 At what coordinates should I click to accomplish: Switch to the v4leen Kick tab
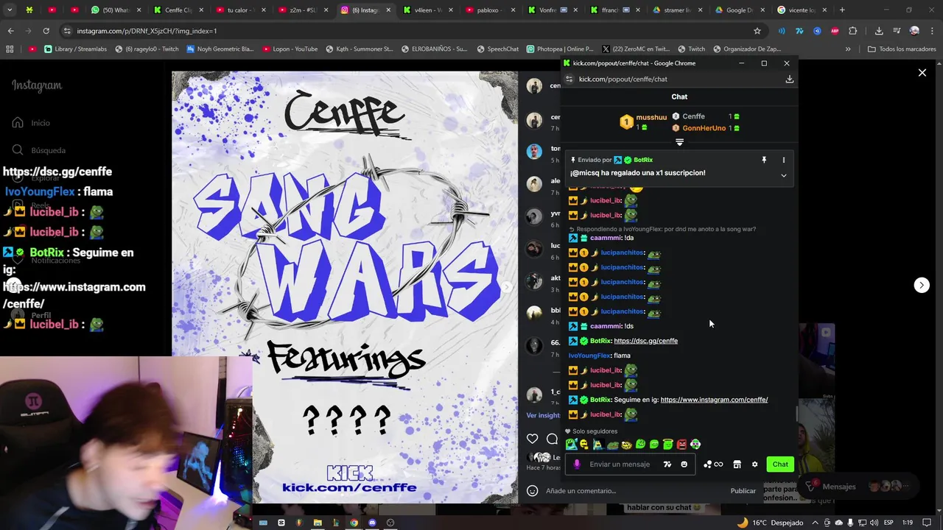click(430, 10)
